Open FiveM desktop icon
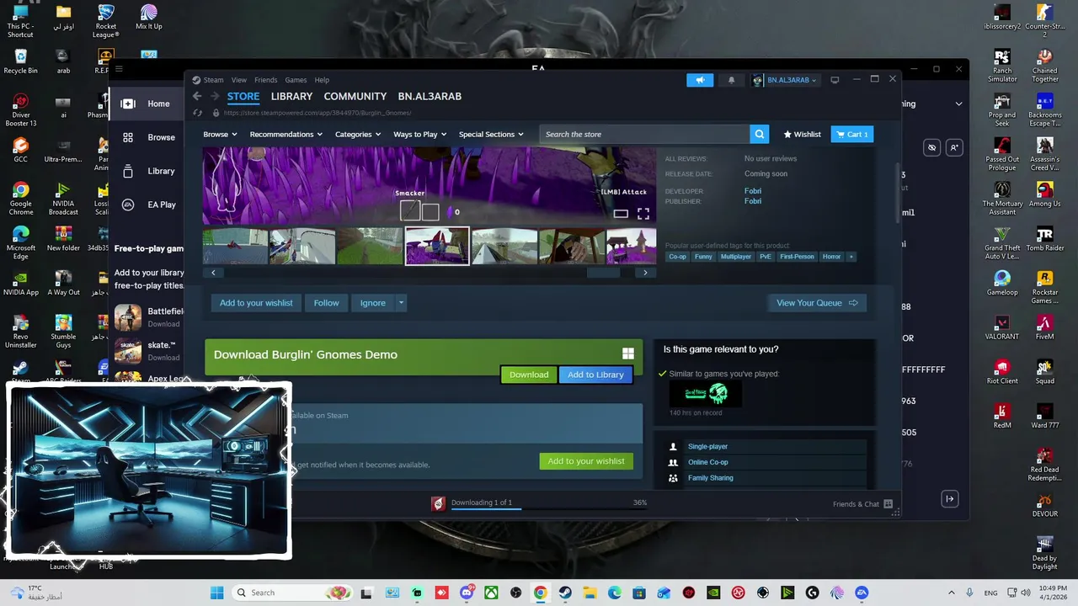Image resolution: width=1078 pixels, height=606 pixels. (x=1044, y=327)
